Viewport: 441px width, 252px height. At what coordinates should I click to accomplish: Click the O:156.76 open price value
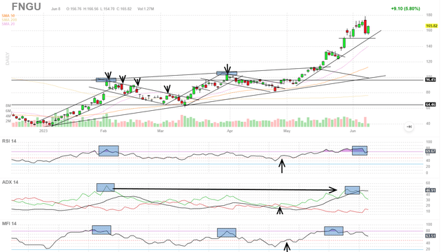click(x=74, y=9)
